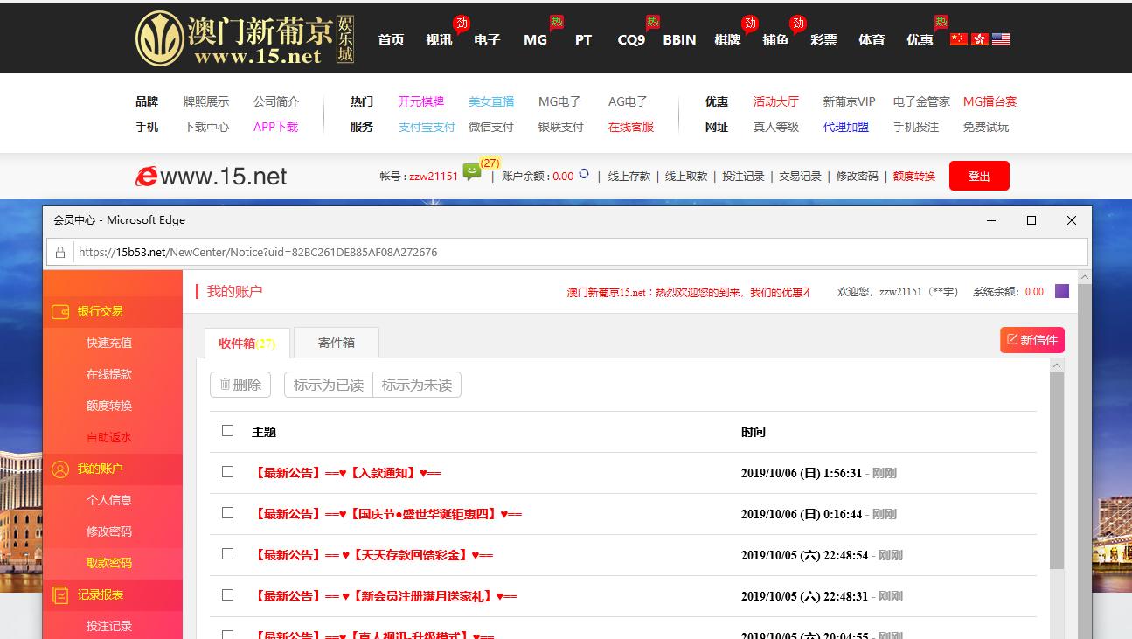Open 电子 in the top navigation

pos(487,39)
